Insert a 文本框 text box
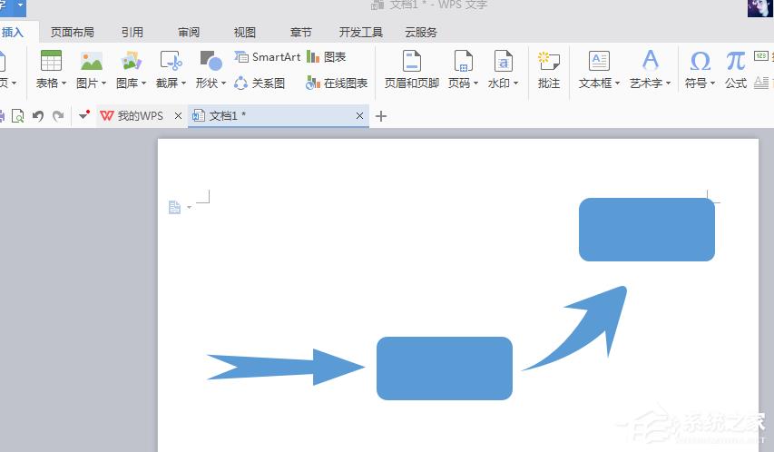 tap(599, 61)
